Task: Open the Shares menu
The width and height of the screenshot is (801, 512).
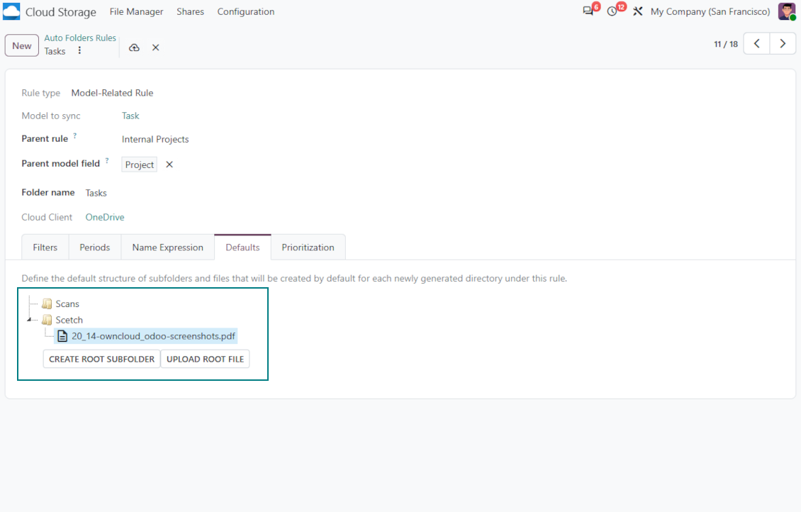Action: [x=190, y=11]
